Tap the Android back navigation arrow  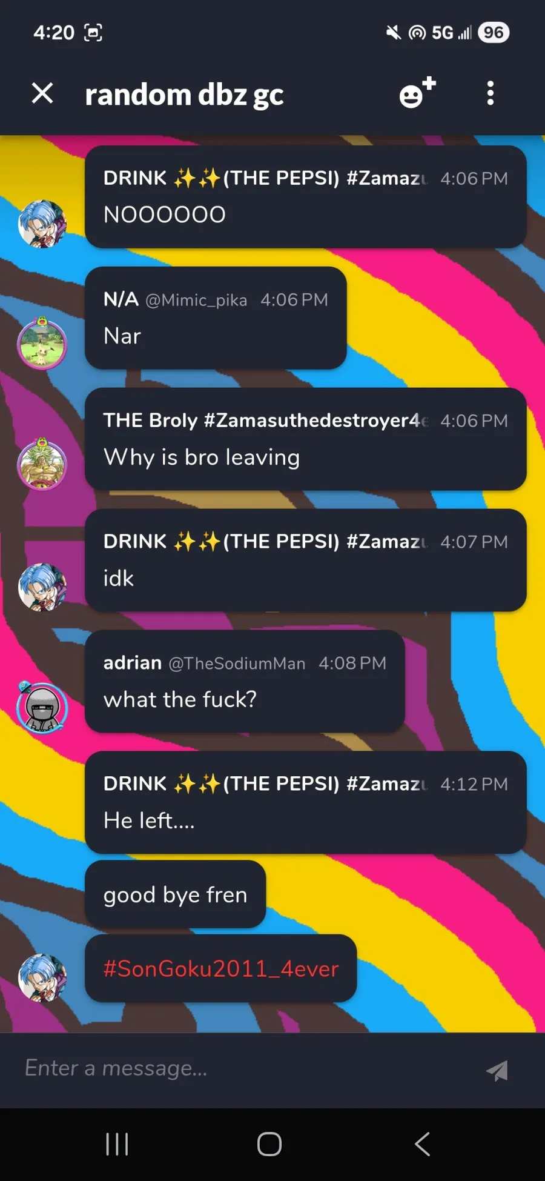pos(423,1144)
